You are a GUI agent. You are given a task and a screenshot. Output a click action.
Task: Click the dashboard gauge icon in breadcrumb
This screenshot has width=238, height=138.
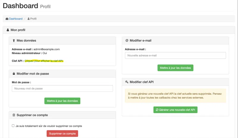7,19
